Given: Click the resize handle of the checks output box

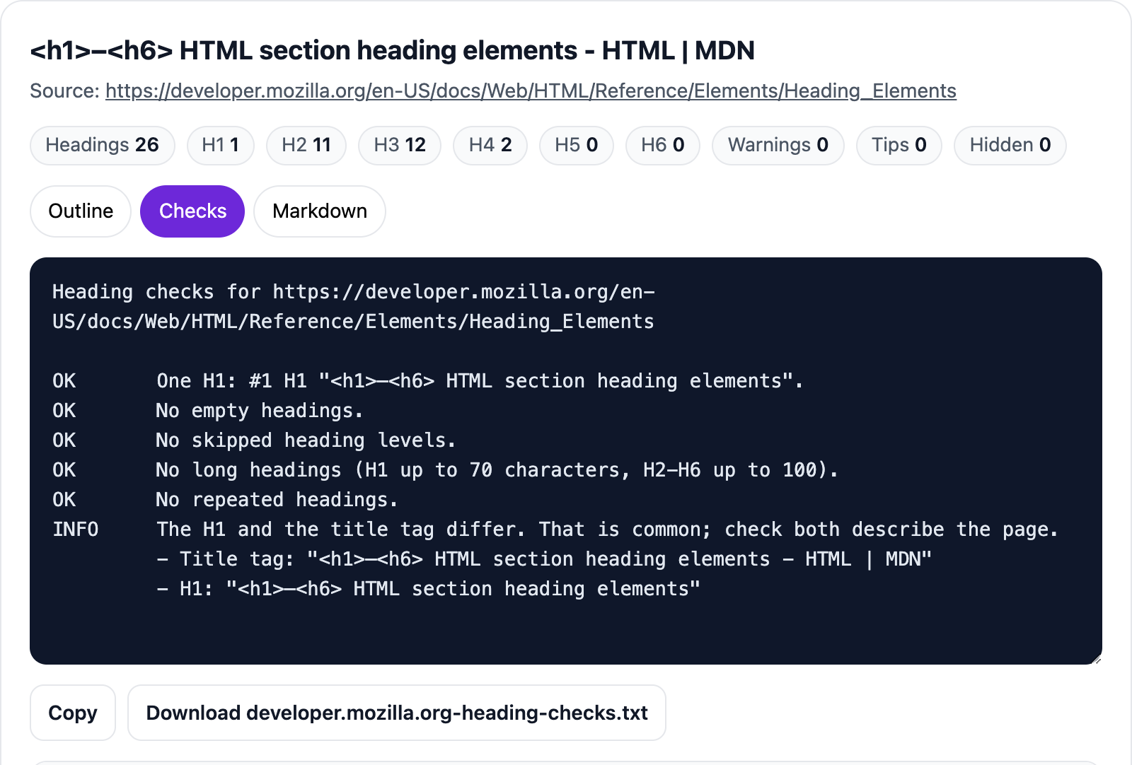Looking at the screenshot, I should [1097, 660].
